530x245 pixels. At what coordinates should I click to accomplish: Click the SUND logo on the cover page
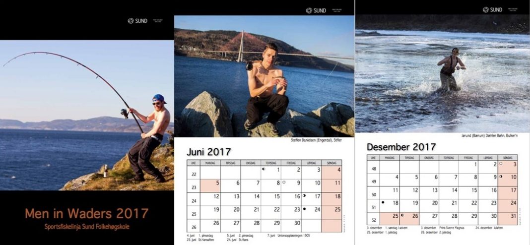click(137, 21)
